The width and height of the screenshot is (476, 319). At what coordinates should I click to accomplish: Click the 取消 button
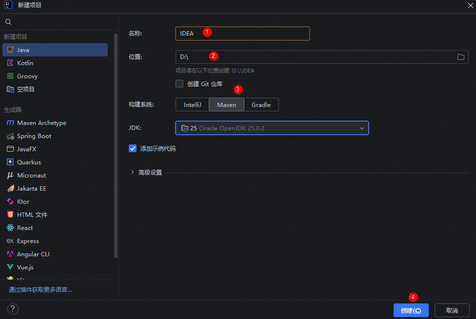point(452,311)
